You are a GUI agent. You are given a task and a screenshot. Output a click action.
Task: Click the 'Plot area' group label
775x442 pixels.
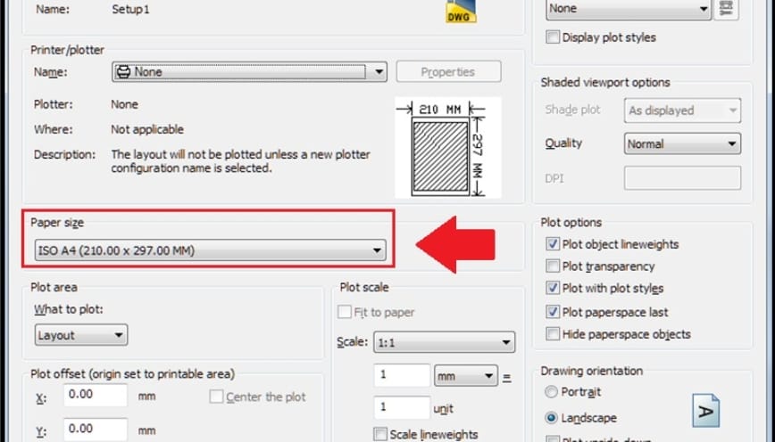coord(54,287)
